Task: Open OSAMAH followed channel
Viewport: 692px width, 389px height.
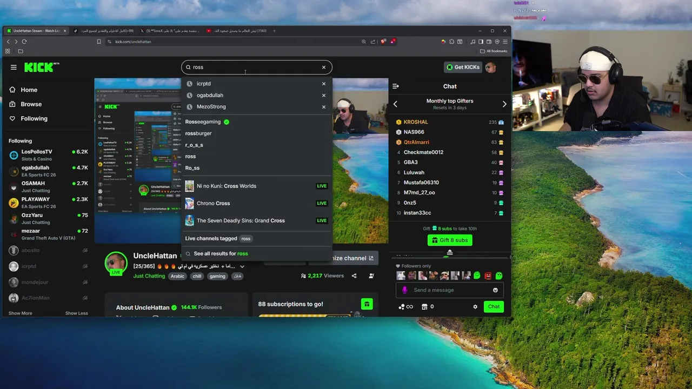Action: click(x=48, y=186)
